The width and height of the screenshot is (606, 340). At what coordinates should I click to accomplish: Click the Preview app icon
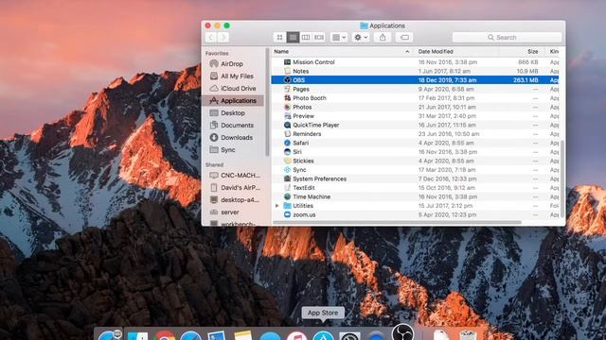point(287,116)
